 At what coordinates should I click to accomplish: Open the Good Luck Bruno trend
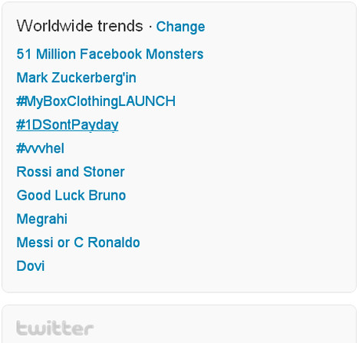tap(71, 196)
